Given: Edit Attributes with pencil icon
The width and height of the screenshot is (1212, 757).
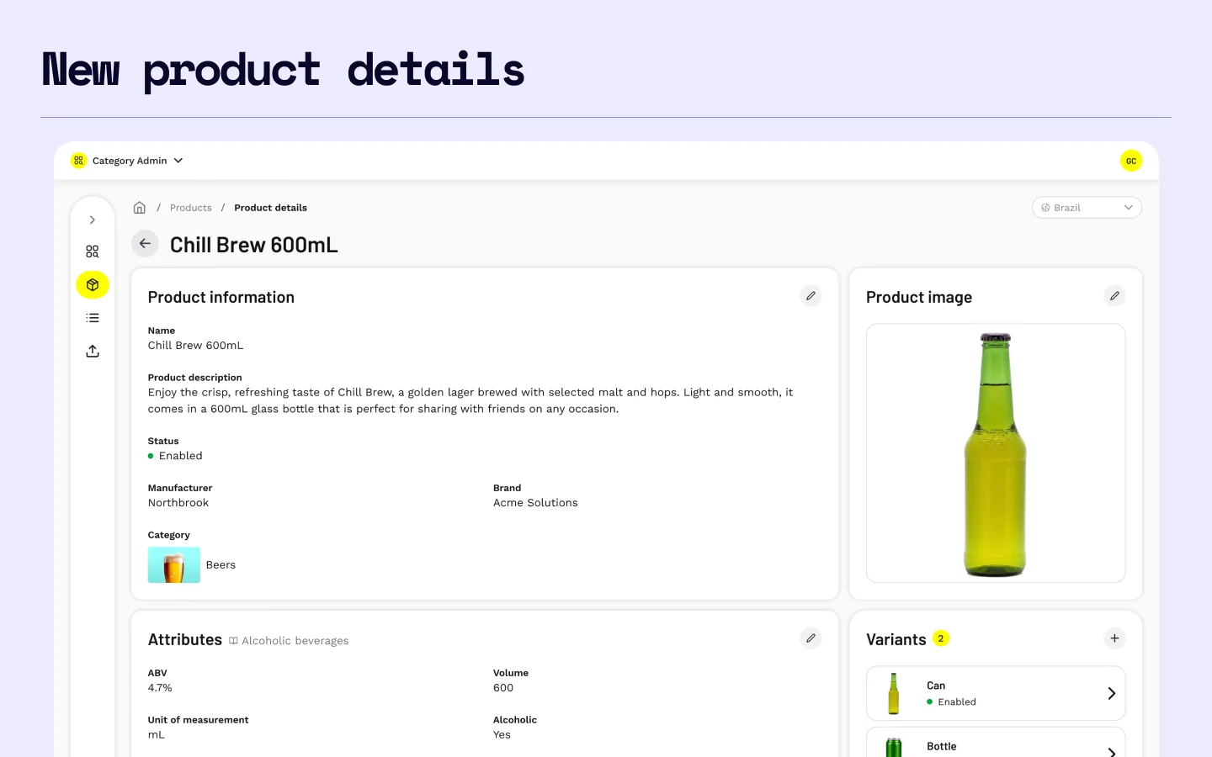Looking at the screenshot, I should [x=811, y=638].
